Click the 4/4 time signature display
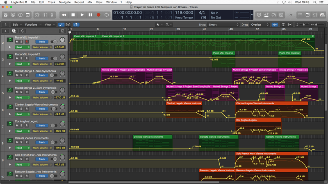328x184 pixels. pos(202,13)
